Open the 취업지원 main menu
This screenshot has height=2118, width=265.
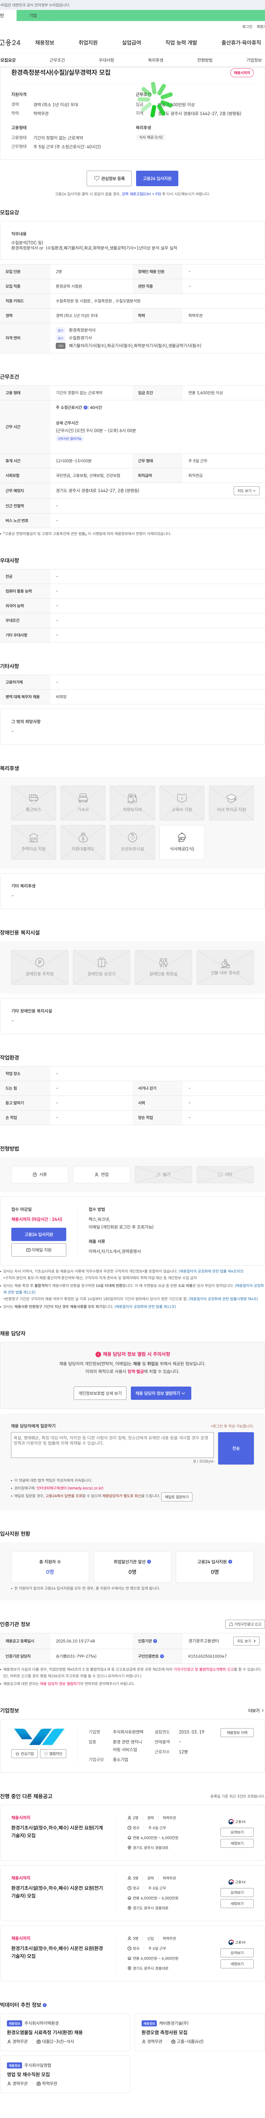[88, 43]
